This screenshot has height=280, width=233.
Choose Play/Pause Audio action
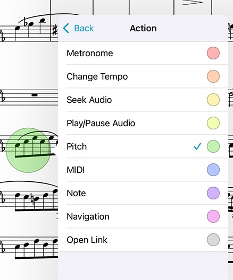point(143,123)
